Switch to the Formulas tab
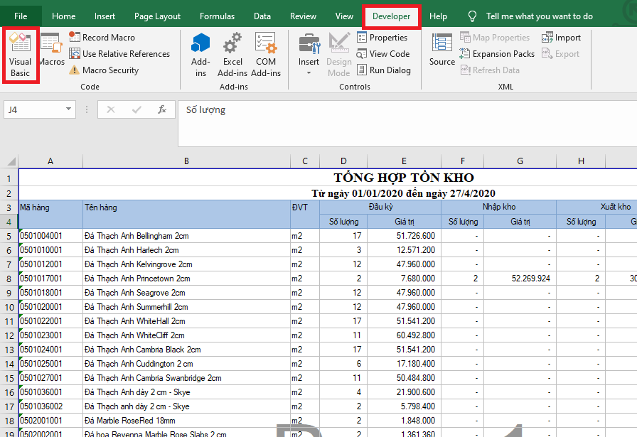 [x=217, y=16]
